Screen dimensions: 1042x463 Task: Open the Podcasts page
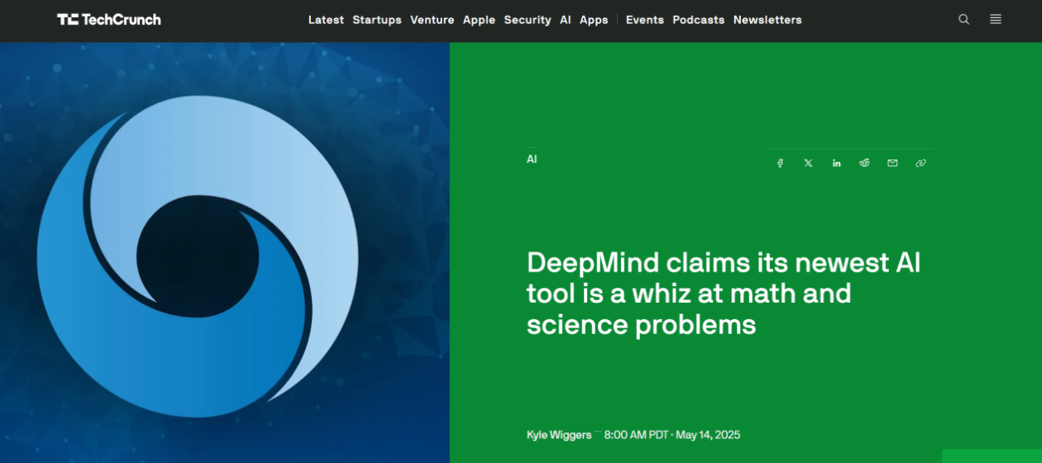coord(699,20)
